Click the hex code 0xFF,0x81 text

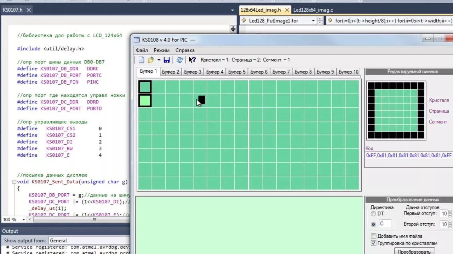409,155
